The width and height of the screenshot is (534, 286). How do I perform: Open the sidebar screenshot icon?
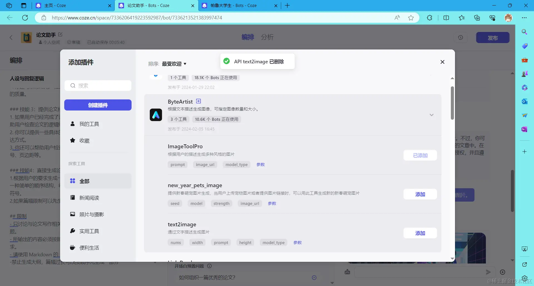coord(525,249)
